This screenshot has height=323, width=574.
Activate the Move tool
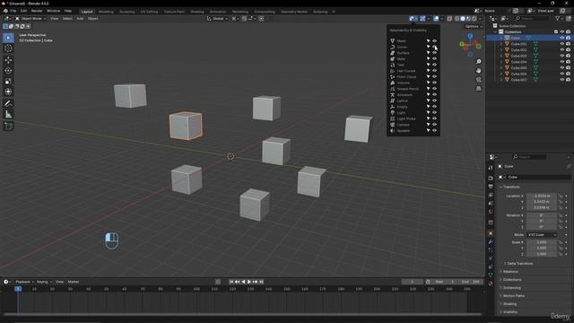pos(8,60)
